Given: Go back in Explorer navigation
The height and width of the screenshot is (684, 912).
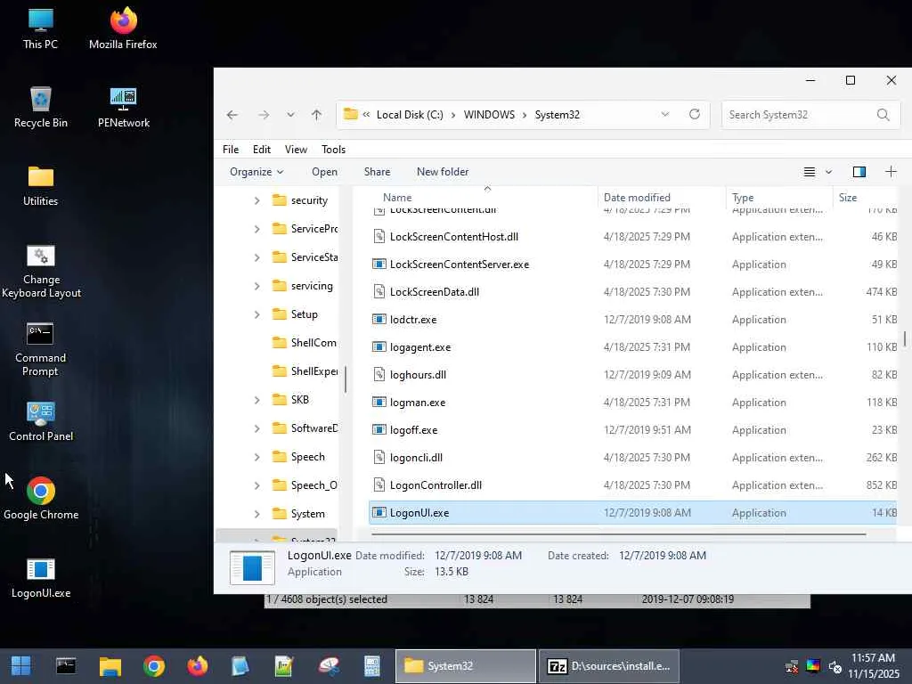Looking at the screenshot, I should click(232, 115).
